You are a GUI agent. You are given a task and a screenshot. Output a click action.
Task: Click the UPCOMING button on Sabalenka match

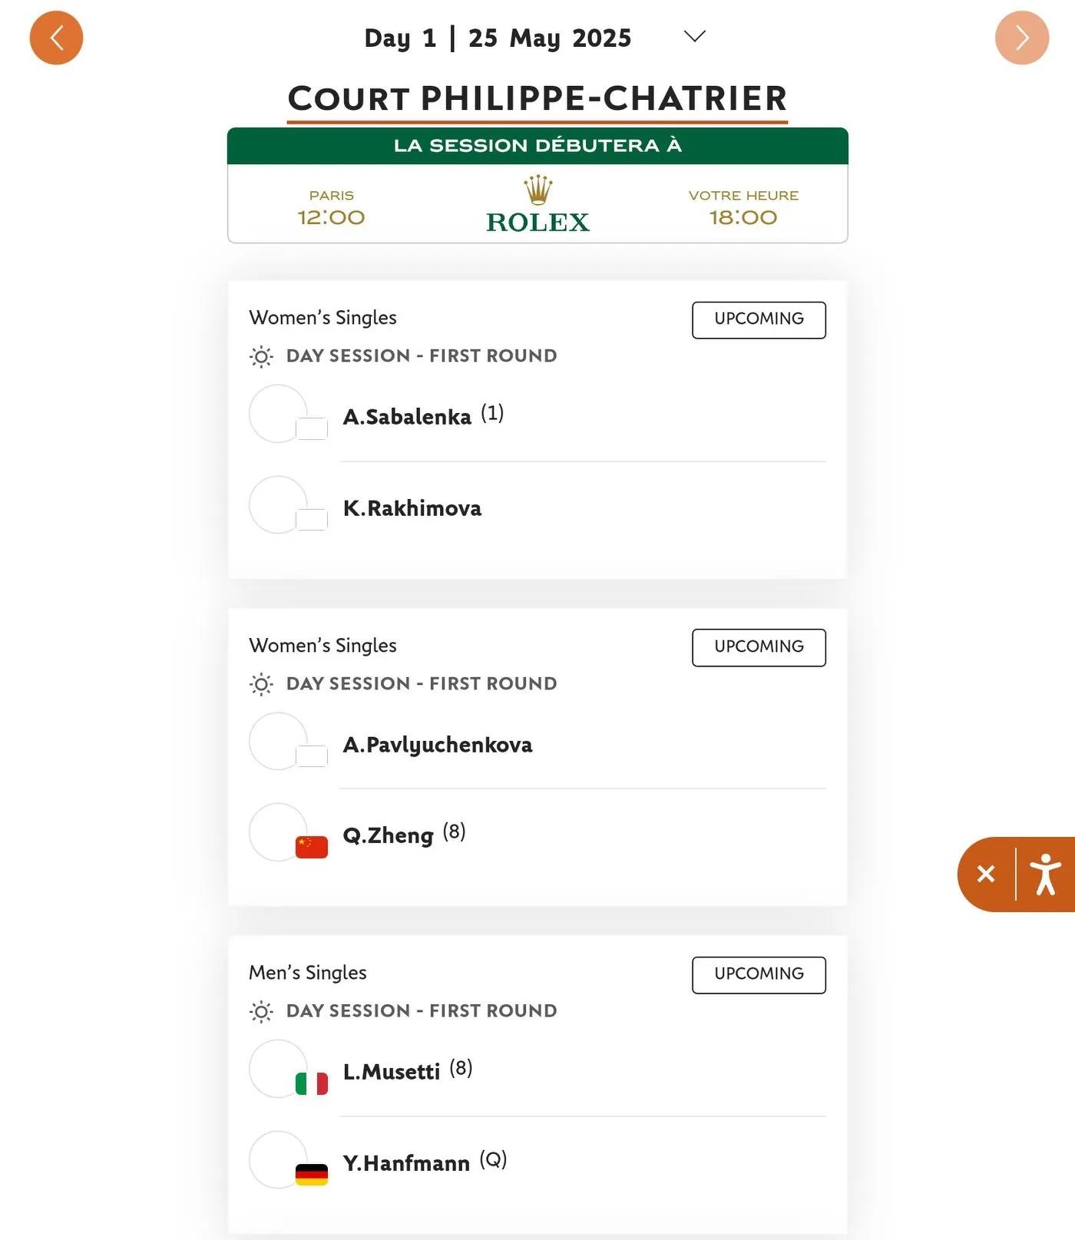pos(759,319)
